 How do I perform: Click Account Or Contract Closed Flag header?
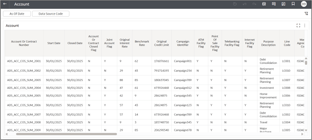(x=94, y=43)
